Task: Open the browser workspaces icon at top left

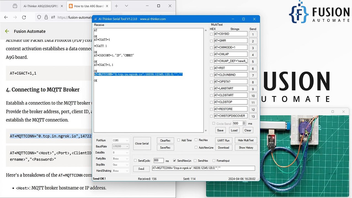Action: 15,6
